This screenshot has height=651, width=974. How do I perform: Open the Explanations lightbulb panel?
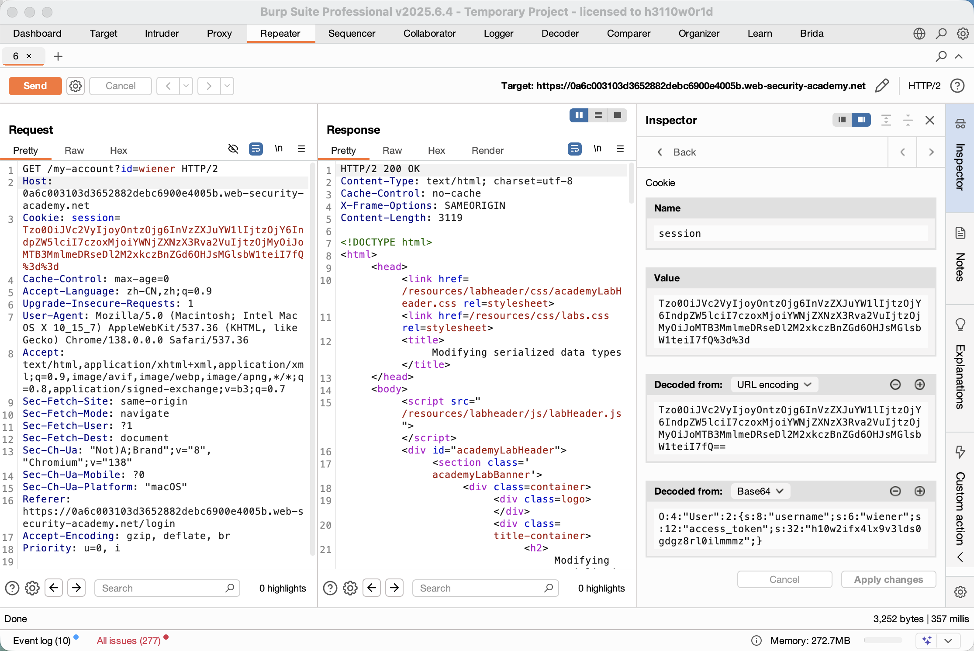pyautogui.click(x=960, y=325)
